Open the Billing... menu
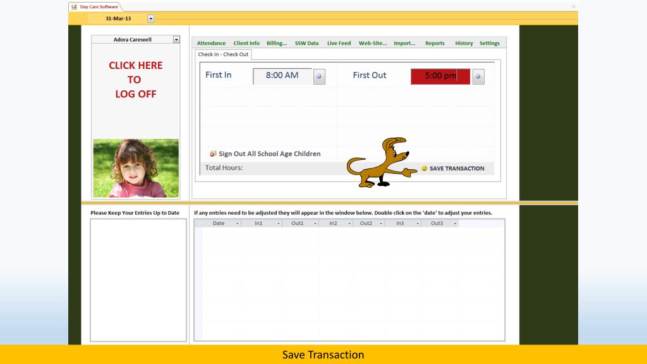 tap(277, 43)
